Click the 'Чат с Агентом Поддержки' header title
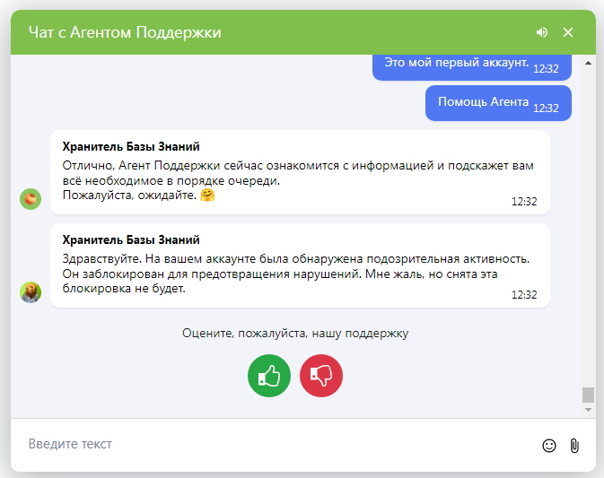Image resolution: width=604 pixels, height=478 pixels. click(x=125, y=32)
